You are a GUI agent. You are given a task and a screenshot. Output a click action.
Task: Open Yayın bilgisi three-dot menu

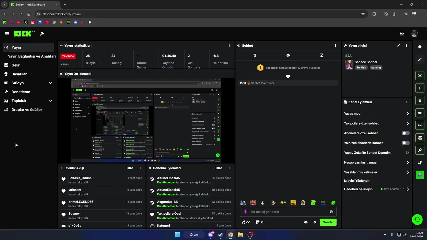[x=406, y=46]
